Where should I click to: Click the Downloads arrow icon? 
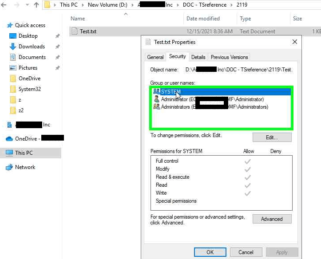click(x=13, y=47)
